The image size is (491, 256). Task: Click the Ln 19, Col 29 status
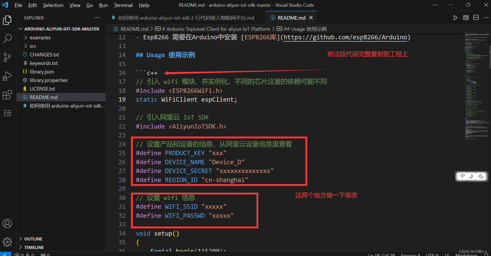(x=382, y=255)
